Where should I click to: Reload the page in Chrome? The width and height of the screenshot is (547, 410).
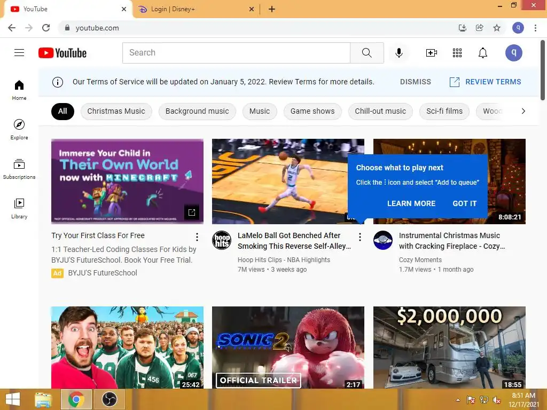point(46,28)
